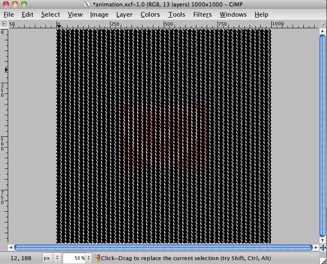Click the red stripes in the canvas center
Image resolution: width=327 pixels, height=264 pixels.
click(x=165, y=136)
